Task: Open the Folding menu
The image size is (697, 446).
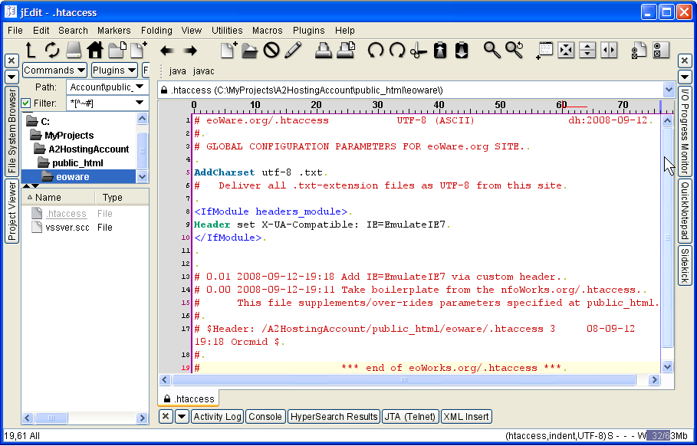Action: (156, 31)
